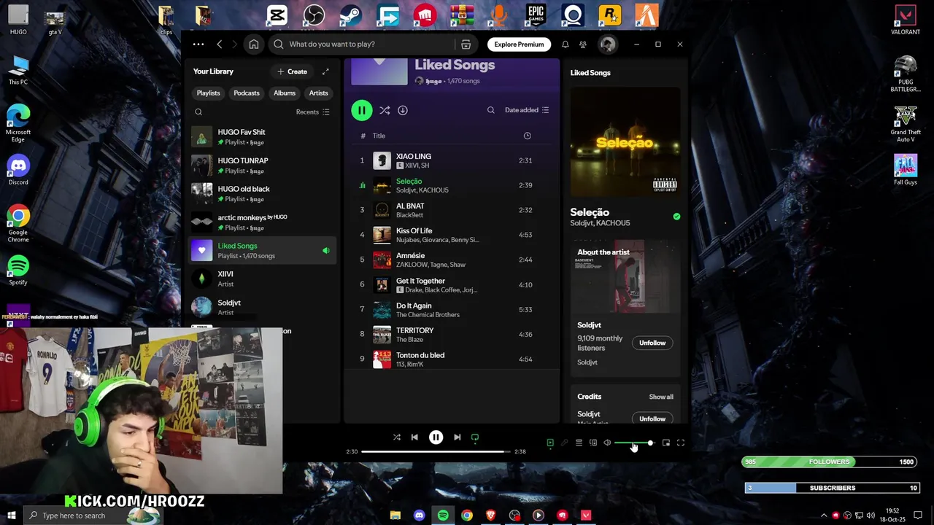Viewport: 934px width, 525px height.
Task: Sort by the duration clock icon
Action: coord(528,136)
